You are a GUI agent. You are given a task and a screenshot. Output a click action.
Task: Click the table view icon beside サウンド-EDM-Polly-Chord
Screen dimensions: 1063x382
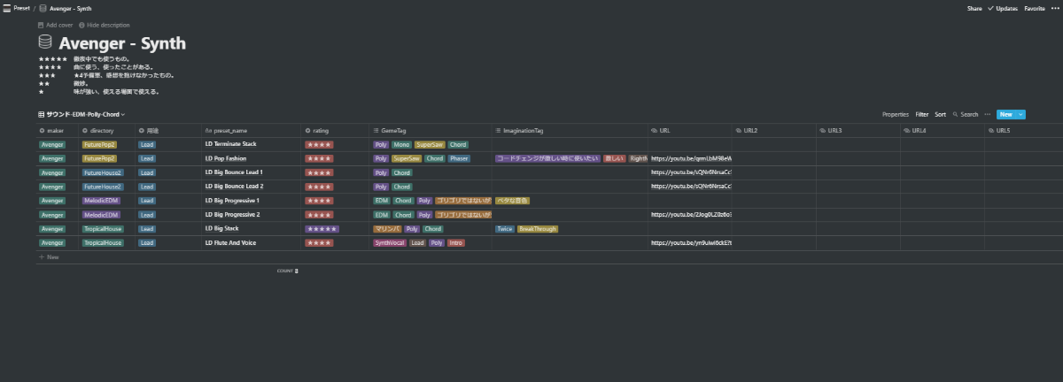41,114
